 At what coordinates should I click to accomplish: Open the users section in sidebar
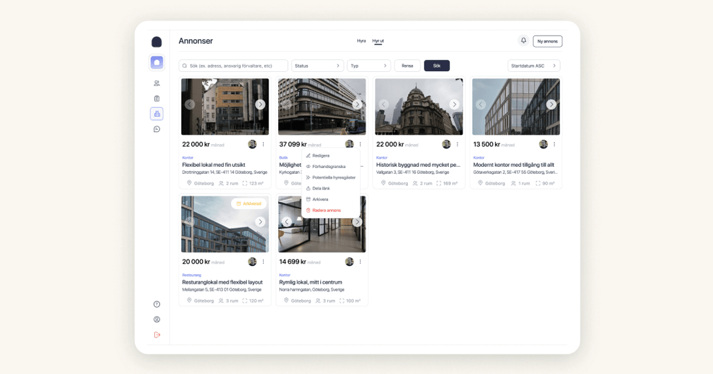point(157,83)
